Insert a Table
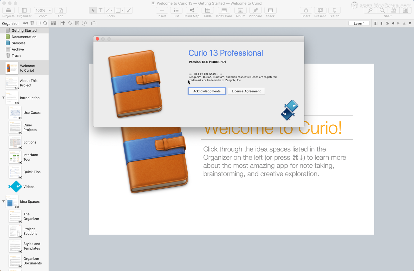This screenshot has height=271, width=414. click(208, 11)
